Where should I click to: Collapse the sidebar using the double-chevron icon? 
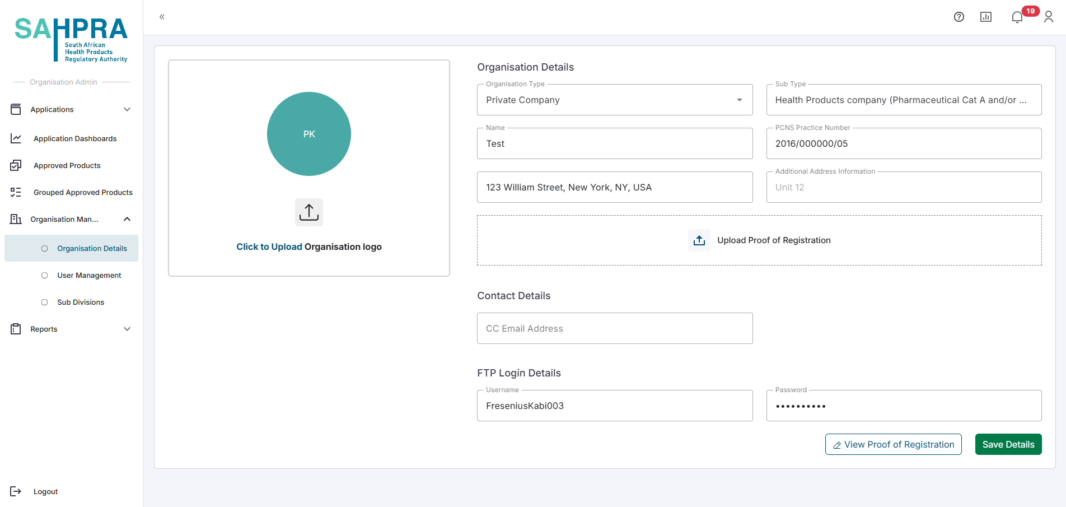pyautogui.click(x=162, y=17)
